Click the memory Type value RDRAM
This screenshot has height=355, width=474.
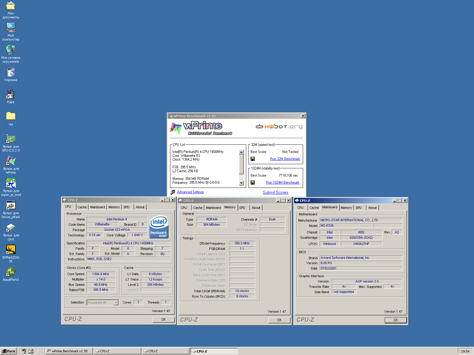tap(212, 219)
